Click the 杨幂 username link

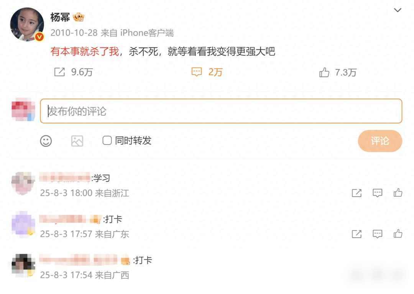pyautogui.click(x=60, y=17)
